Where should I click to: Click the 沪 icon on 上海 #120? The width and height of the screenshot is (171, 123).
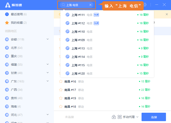coord(68,74)
